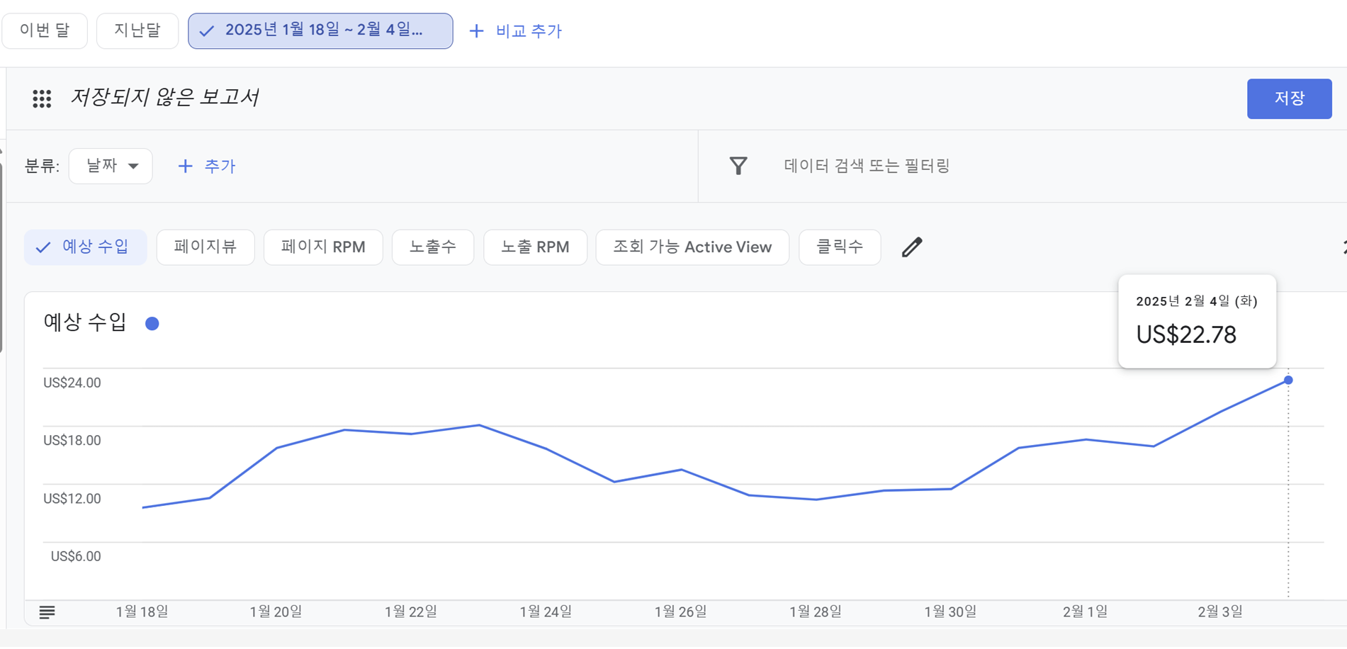The width and height of the screenshot is (1347, 649).
Task: Select the 지난달 date range
Action: (x=137, y=30)
